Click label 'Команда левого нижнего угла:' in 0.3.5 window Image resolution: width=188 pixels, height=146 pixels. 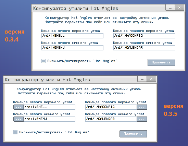42,114
